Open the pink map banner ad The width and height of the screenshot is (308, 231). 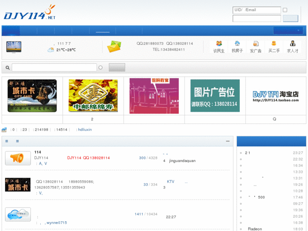tap(154, 96)
